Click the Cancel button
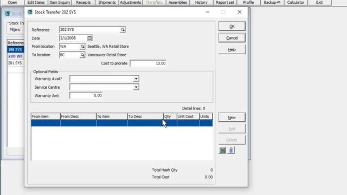The image size is (347, 195). (232, 38)
